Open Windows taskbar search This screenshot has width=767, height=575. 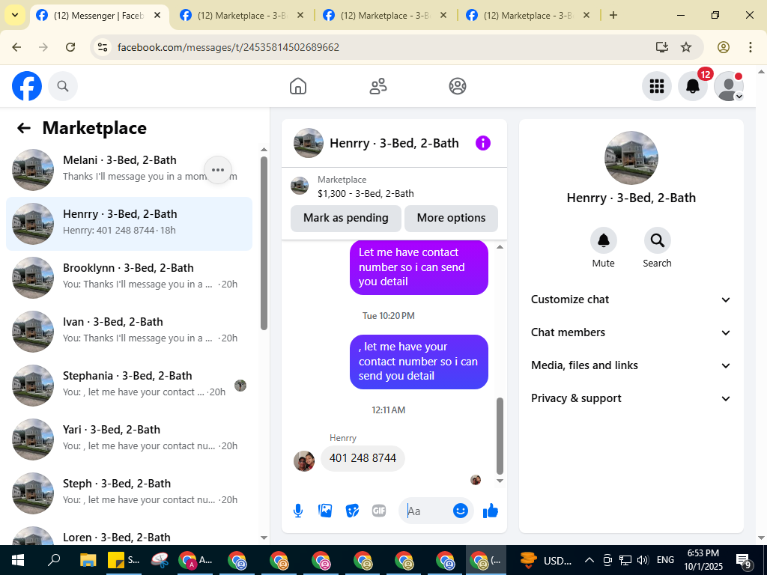tap(54, 560)
